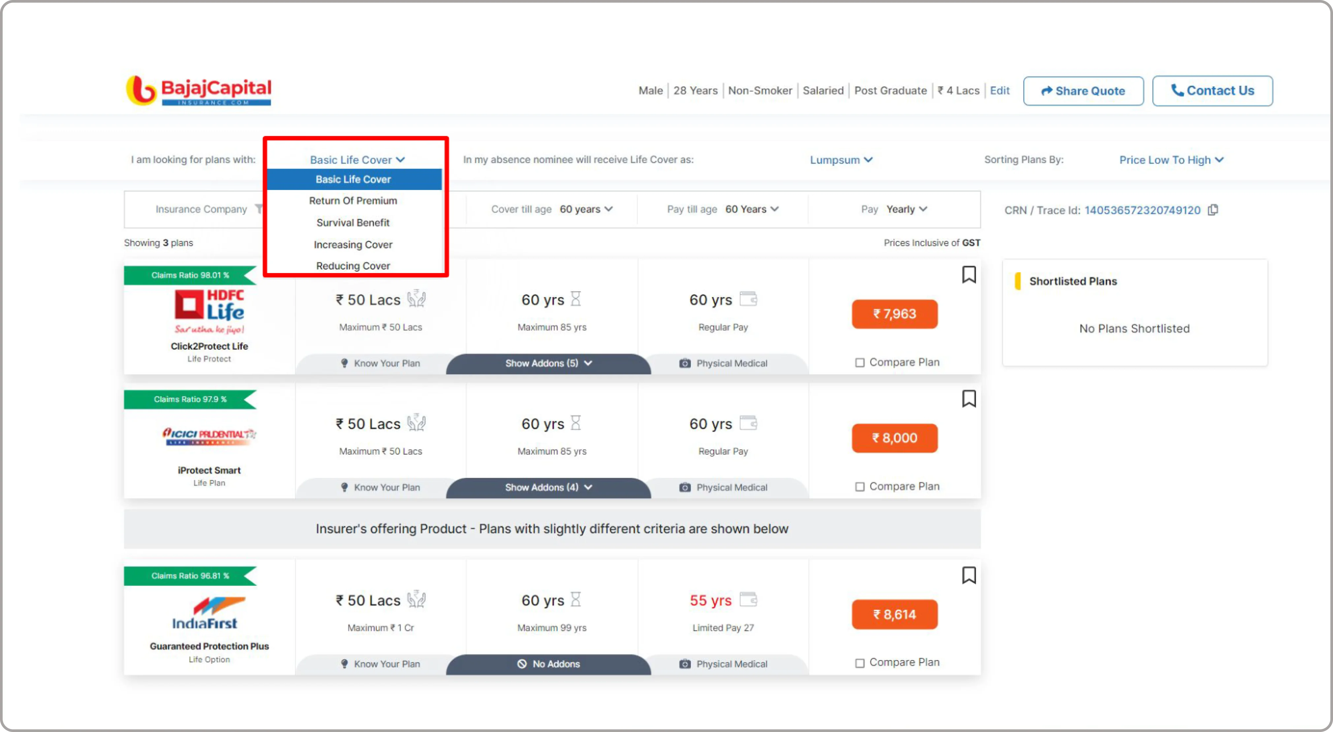Image resolution: width=1333 pixels, height=732 pixels.
Task: Click the No Addons tab for IndiaFirst
Action: 548,664
